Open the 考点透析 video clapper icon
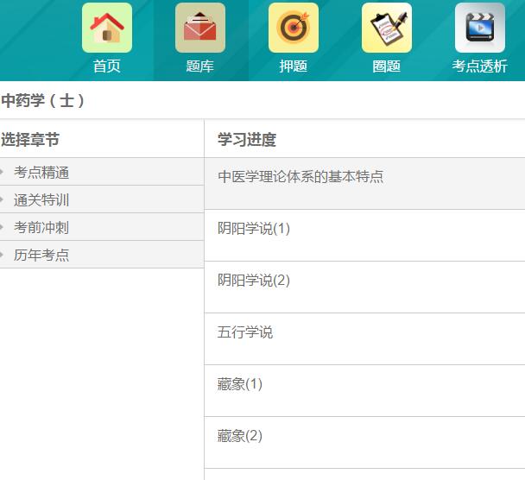 480,28
